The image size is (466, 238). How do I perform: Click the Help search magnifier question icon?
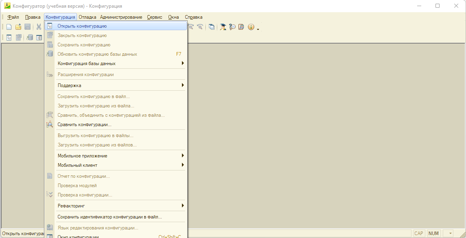tap(232, 27)
